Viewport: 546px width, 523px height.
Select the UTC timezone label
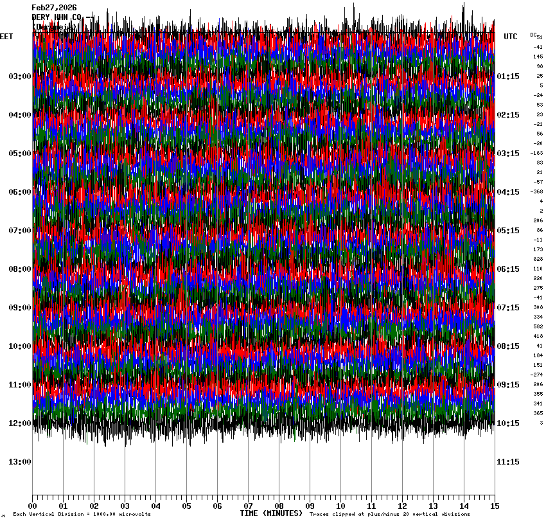click(x=510, y=37)
